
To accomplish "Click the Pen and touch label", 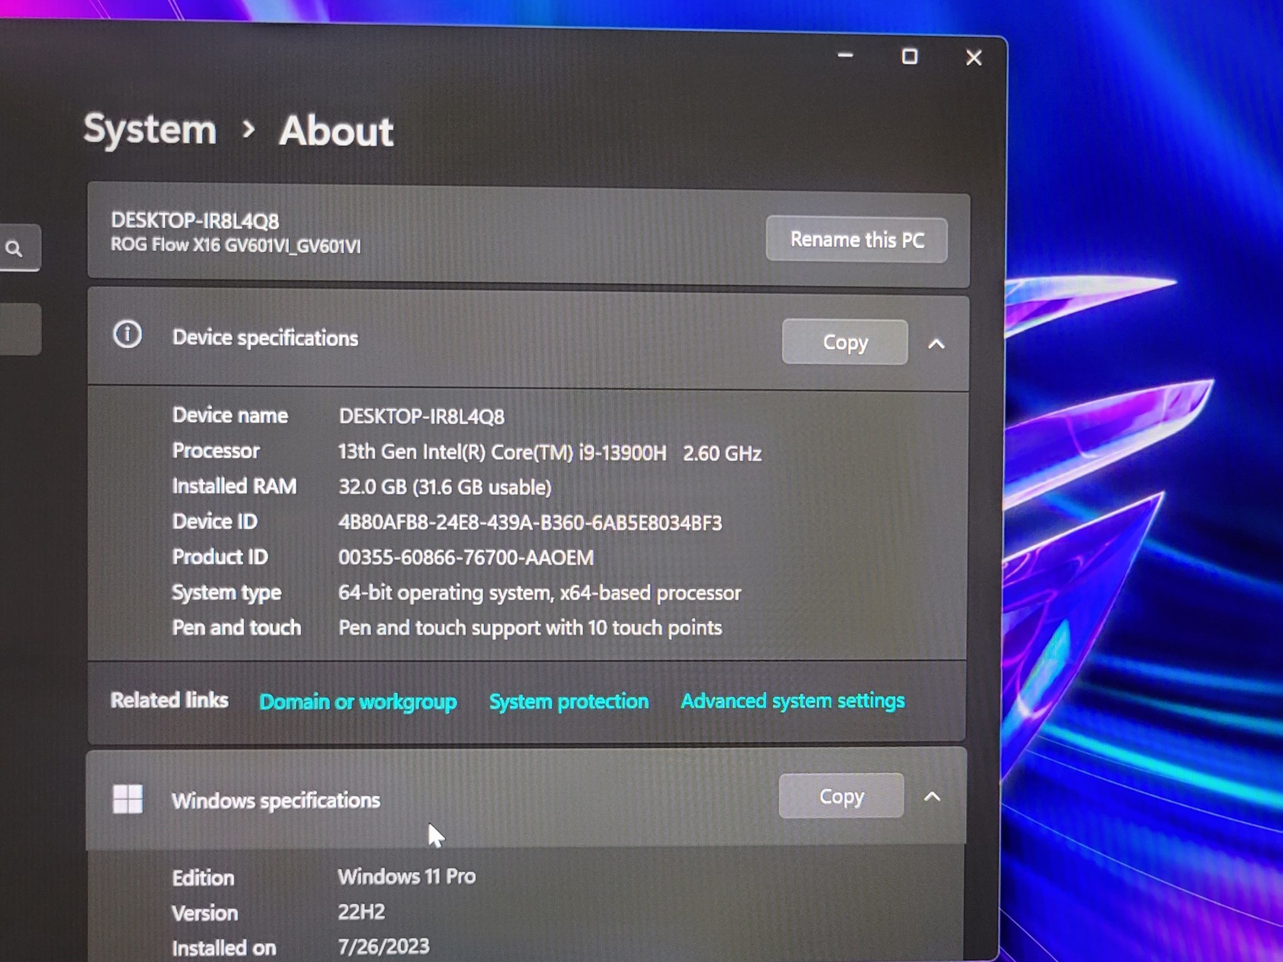I will (x=236, y=628).
